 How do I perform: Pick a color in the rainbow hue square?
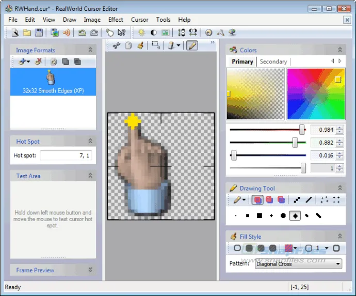(x=316, y=94)
